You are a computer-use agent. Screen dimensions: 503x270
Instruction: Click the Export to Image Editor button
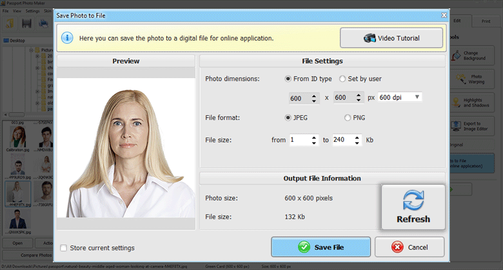[x=471, y=126]
